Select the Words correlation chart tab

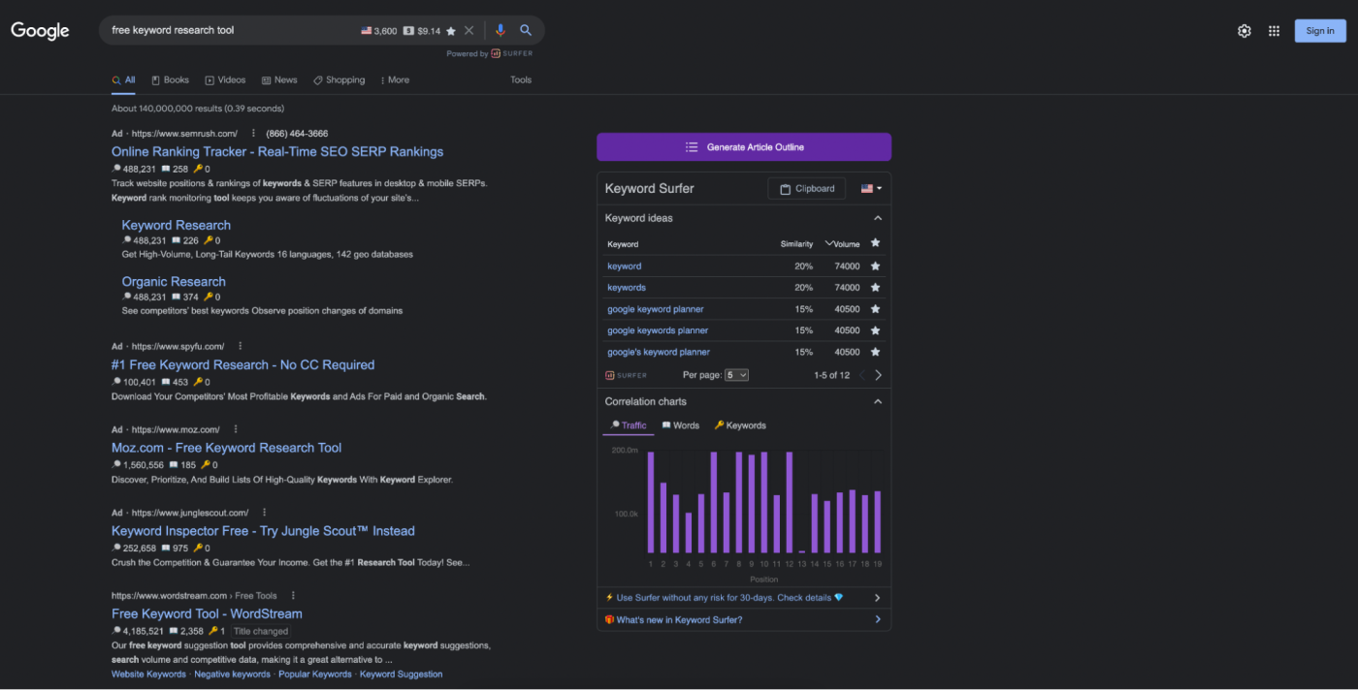click(x=680, y=425)
